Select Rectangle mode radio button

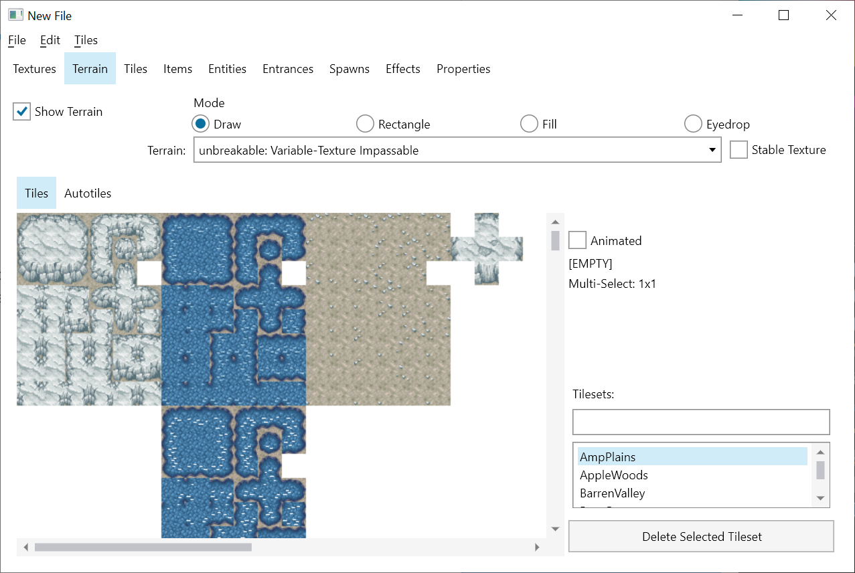(365, 124)
